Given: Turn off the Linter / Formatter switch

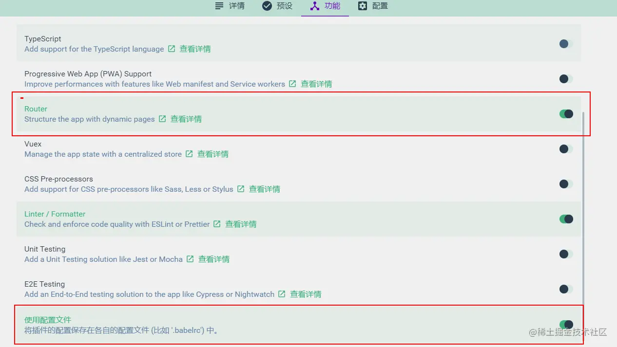Looking at the screenshot, I should (x=566, y=219).
